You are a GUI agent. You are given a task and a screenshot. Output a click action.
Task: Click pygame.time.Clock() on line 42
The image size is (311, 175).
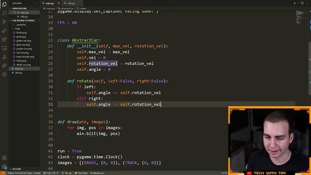coord(100,157)
